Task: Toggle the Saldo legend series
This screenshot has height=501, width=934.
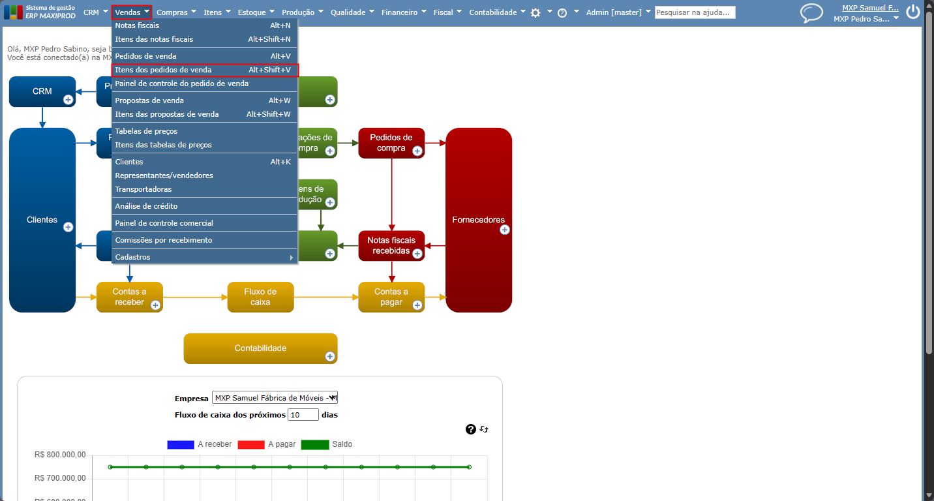Action: (x=326, y=444)
